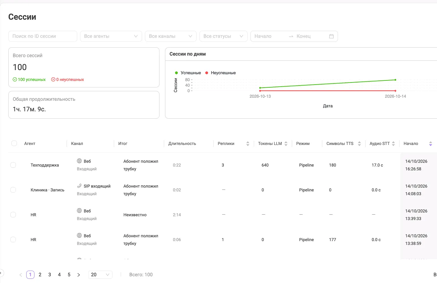Check the HR row checkbox at 13:39:33
This screenshot has height=283, width=437.
pos(13,215)
